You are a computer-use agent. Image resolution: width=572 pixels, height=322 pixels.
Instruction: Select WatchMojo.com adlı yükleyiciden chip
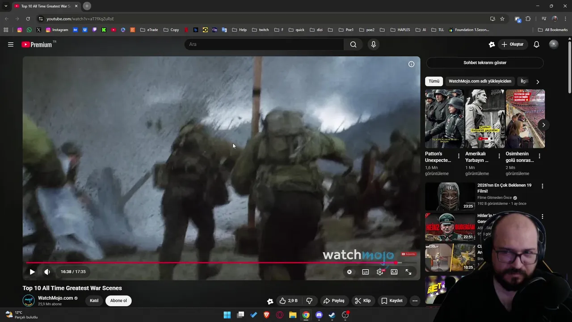click(480, 81)
